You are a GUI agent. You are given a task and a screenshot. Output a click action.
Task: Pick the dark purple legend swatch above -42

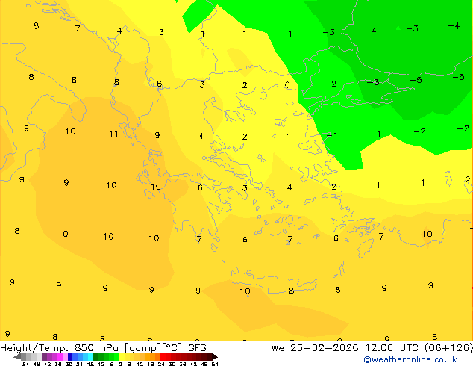point(44,356)
